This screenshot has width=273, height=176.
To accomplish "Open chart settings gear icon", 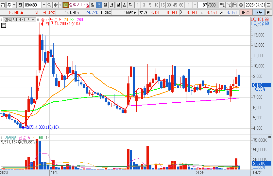I will coord(241,5).
